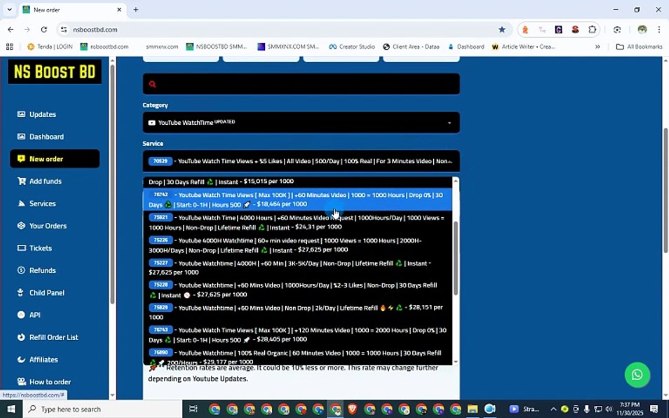The image size is (669, 418).
Task: Go to the Services sidebar page
Action: pos(42,203)
